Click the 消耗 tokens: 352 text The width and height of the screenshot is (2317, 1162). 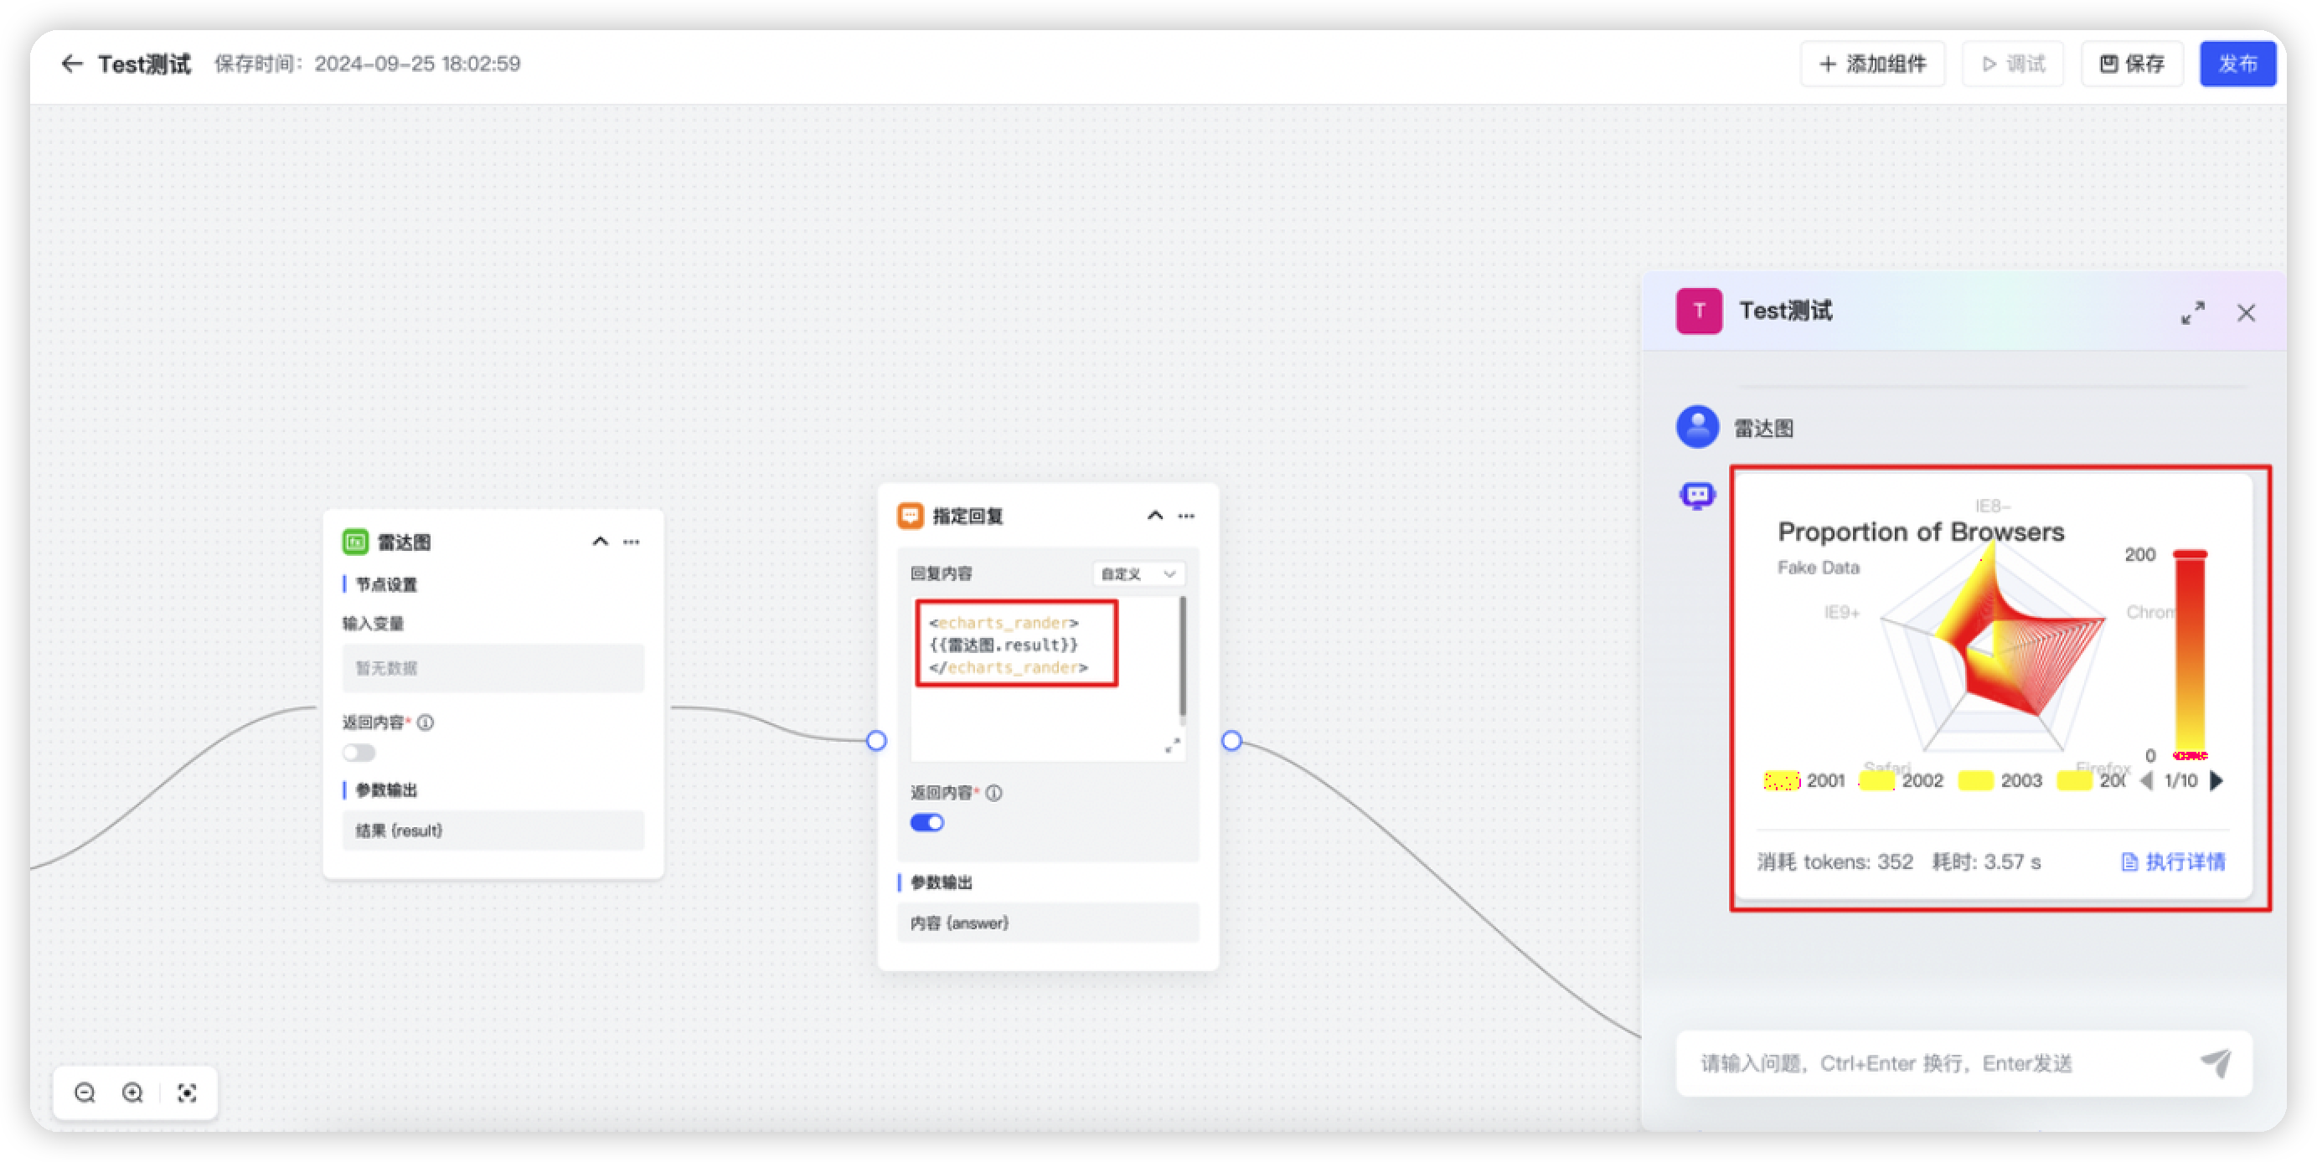click(x=1835, y=861)
